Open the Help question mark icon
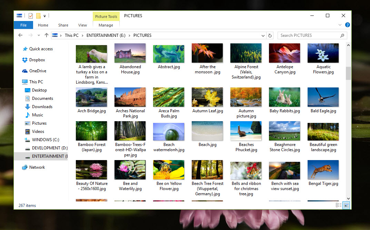Viewport: 370px width, 230px height. point(347,25)
